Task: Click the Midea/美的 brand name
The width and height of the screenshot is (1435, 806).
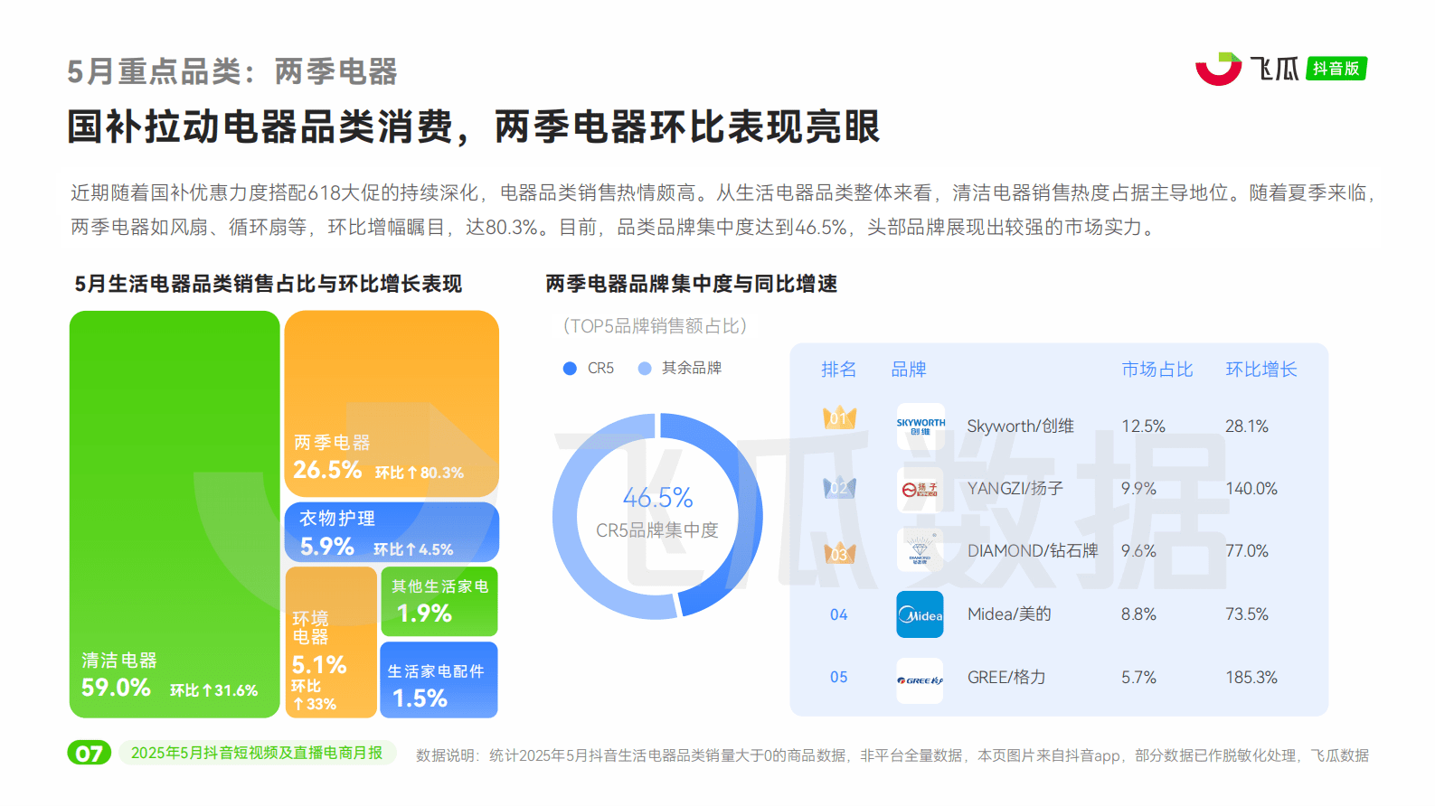Action: 1009,614
